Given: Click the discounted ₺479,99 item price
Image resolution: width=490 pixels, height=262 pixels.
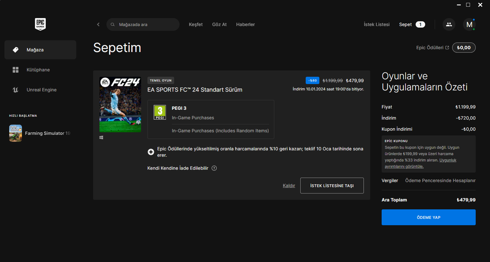Looking at the screenshot, I should tap(355, 81).
